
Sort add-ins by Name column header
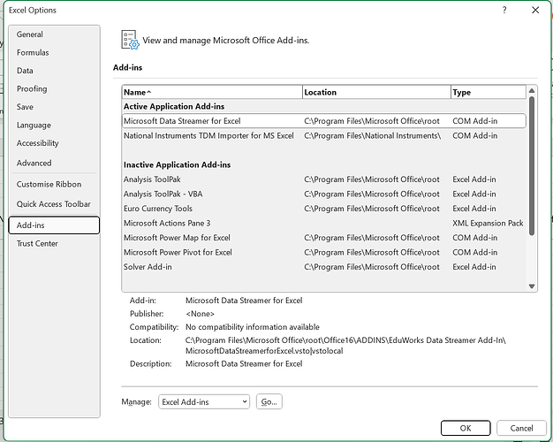212,92
